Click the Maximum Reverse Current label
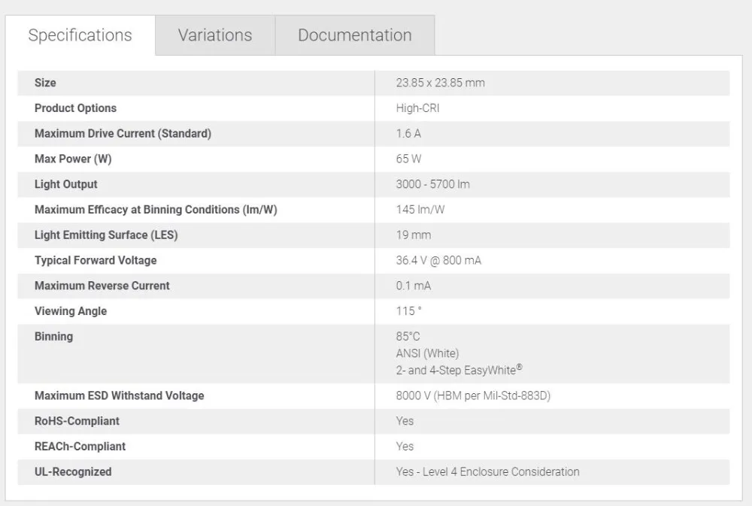Viewport: 752px width, 506px height. point(102,286)
